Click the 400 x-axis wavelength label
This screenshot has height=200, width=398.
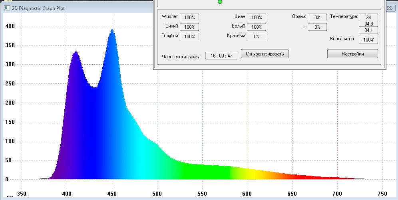click(67, 194)
